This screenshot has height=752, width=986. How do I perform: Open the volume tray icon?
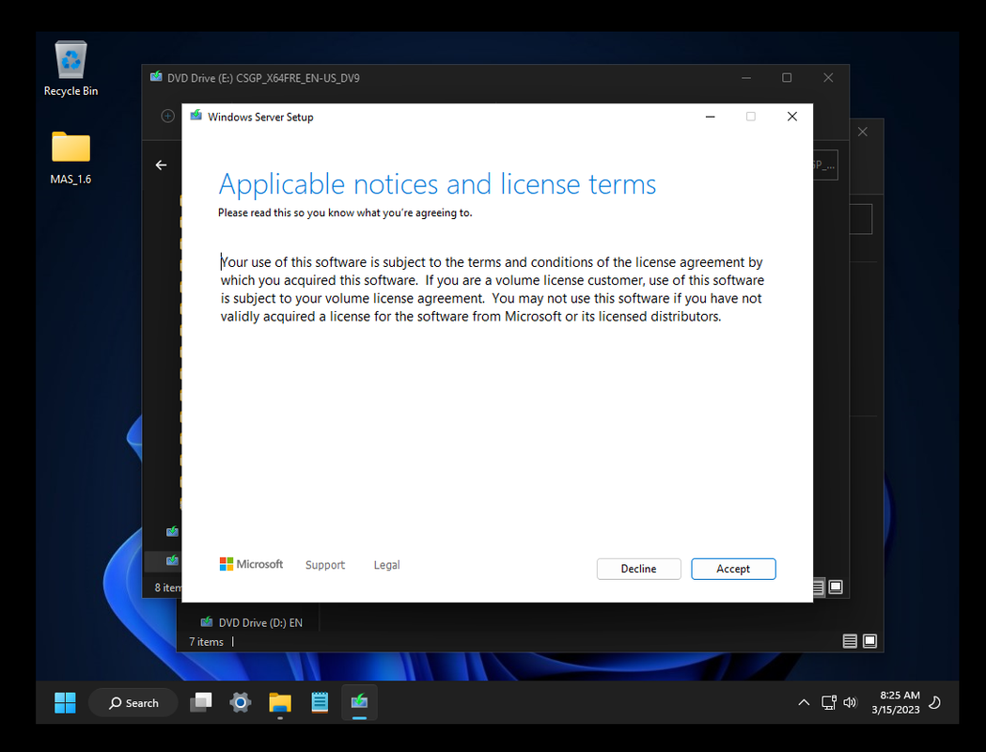pyautogui.click(x=850, y=702)
